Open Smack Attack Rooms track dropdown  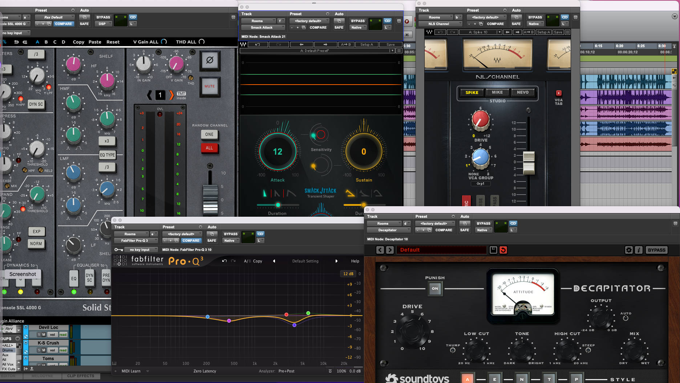pyautogui.click(x=259, y=21)
